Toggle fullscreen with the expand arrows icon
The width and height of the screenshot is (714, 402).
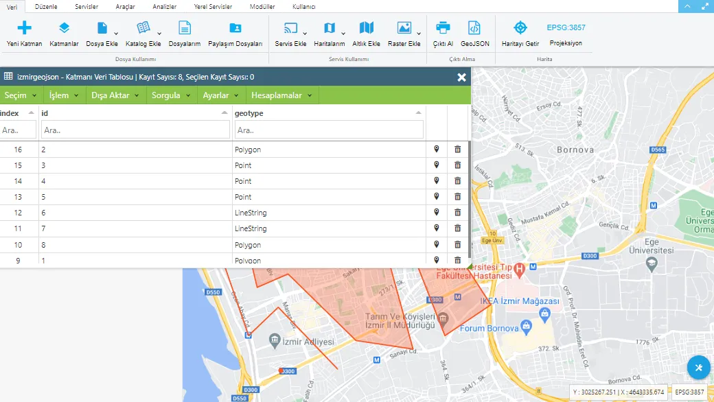pos(705,6)
